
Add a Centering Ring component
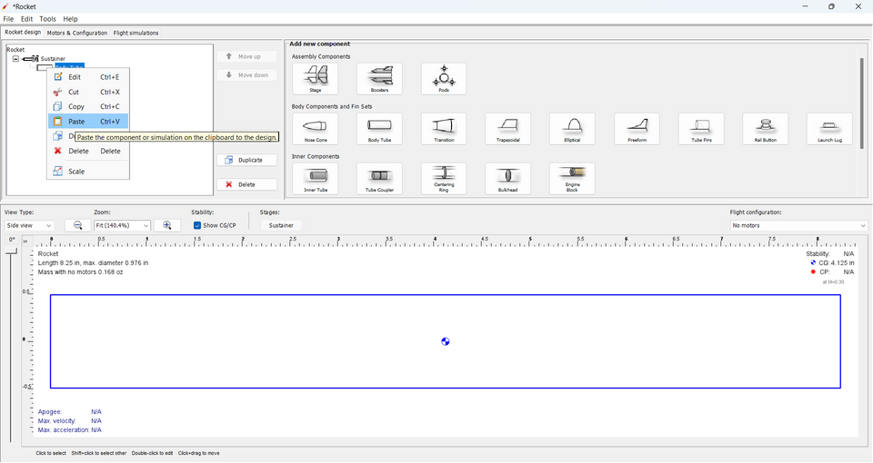pos(444,178)
